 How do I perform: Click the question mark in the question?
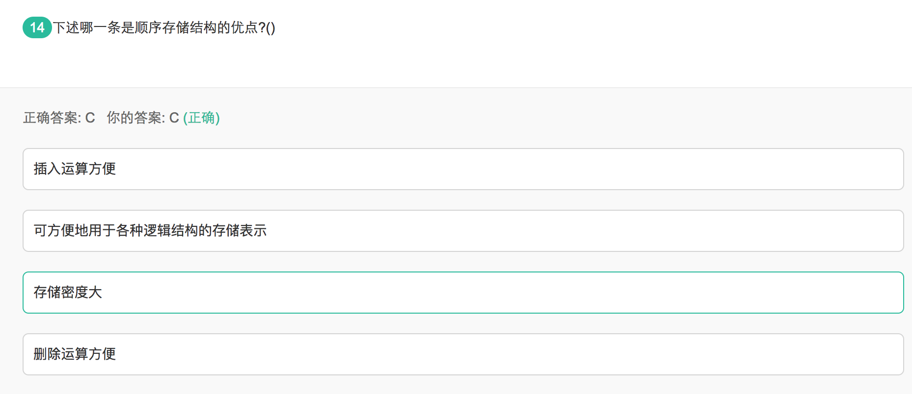262,27
